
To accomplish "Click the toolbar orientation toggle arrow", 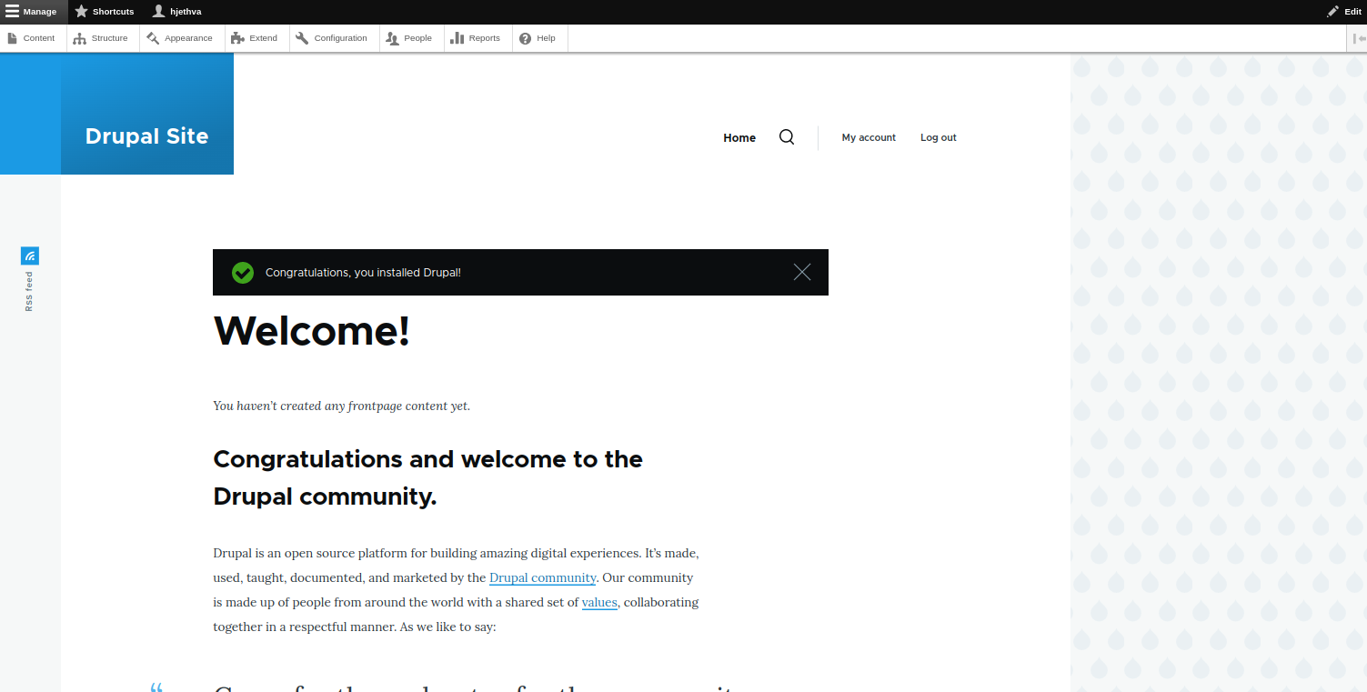I will [1358, 38].
